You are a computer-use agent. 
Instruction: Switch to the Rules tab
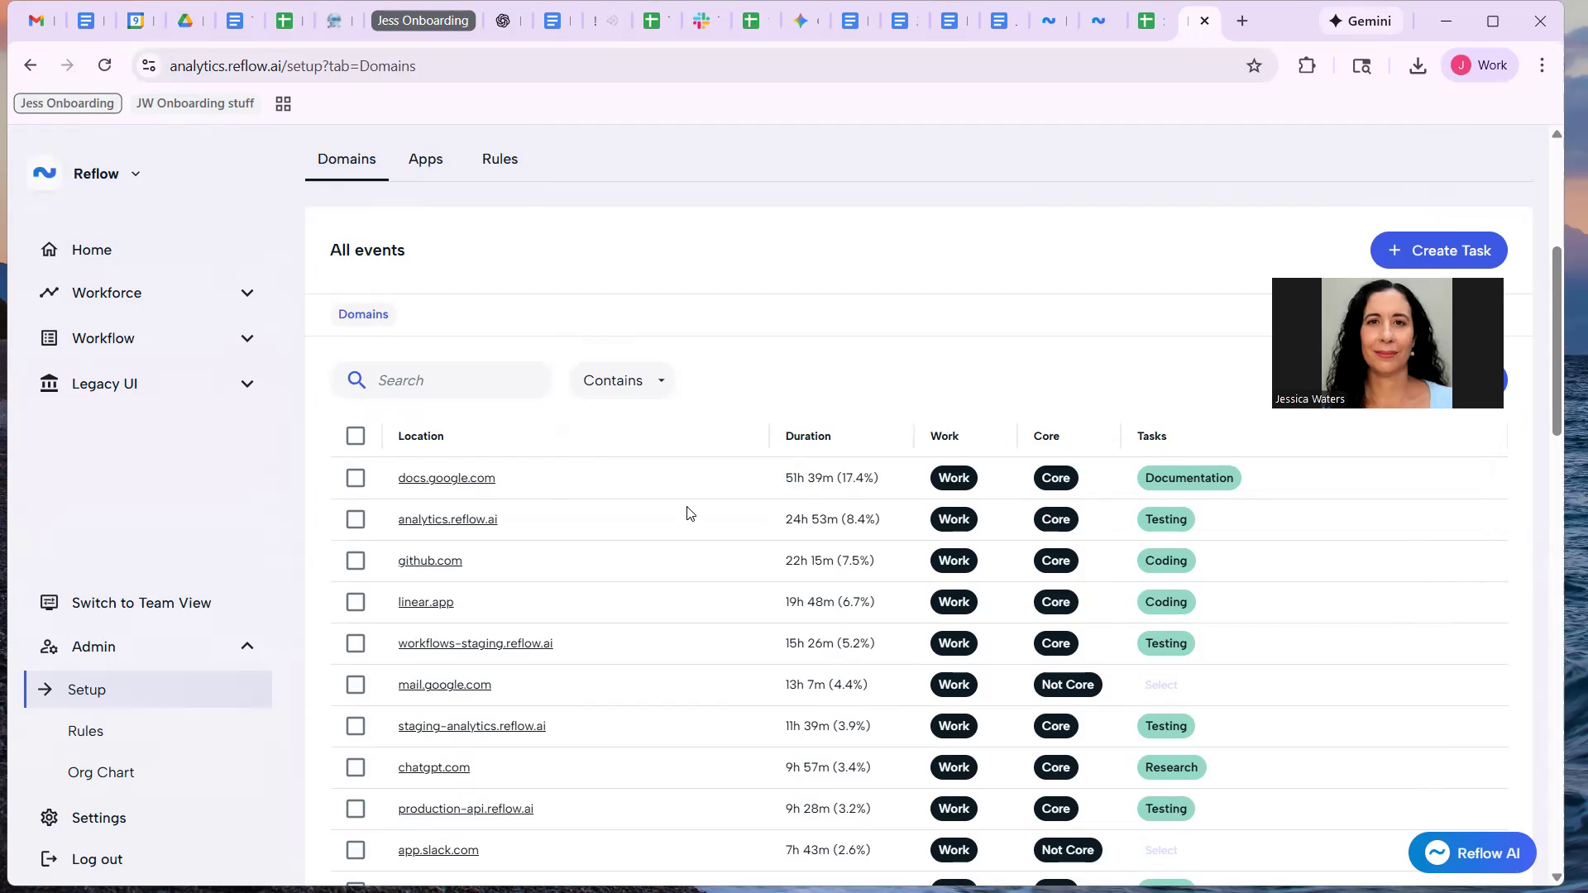pyautogui.click(x=500, y=159)
